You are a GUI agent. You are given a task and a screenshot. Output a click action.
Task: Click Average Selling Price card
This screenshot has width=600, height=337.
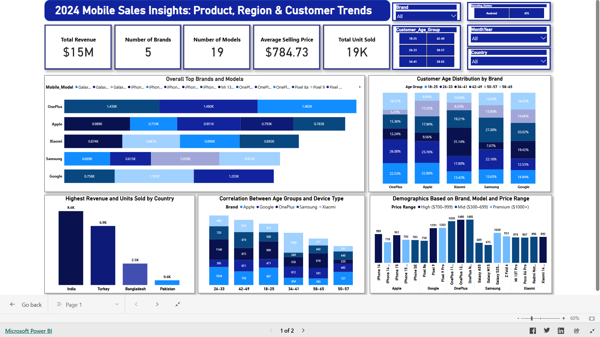coord(287,47)
